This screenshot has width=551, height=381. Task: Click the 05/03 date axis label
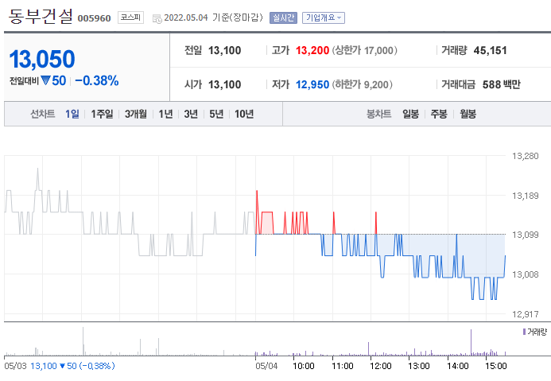[15, 366]
